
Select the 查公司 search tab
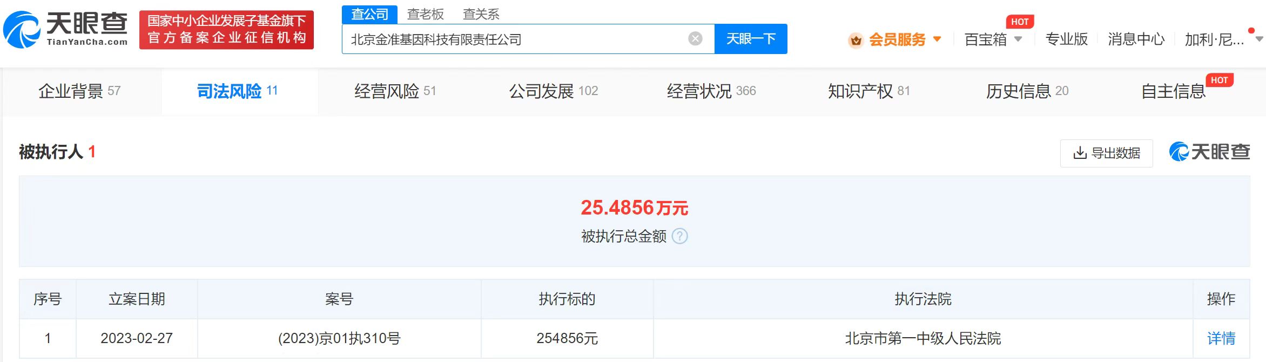[x=370, y=15]
